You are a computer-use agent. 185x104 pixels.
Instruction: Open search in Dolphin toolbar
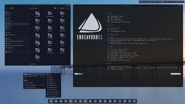click(66, 8)
